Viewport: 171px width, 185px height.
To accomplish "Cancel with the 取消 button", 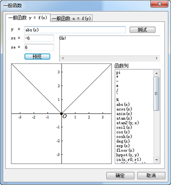I will (x=151, y=176).
